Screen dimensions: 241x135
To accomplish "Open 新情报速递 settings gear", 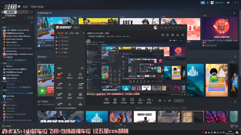I will 50,13.
